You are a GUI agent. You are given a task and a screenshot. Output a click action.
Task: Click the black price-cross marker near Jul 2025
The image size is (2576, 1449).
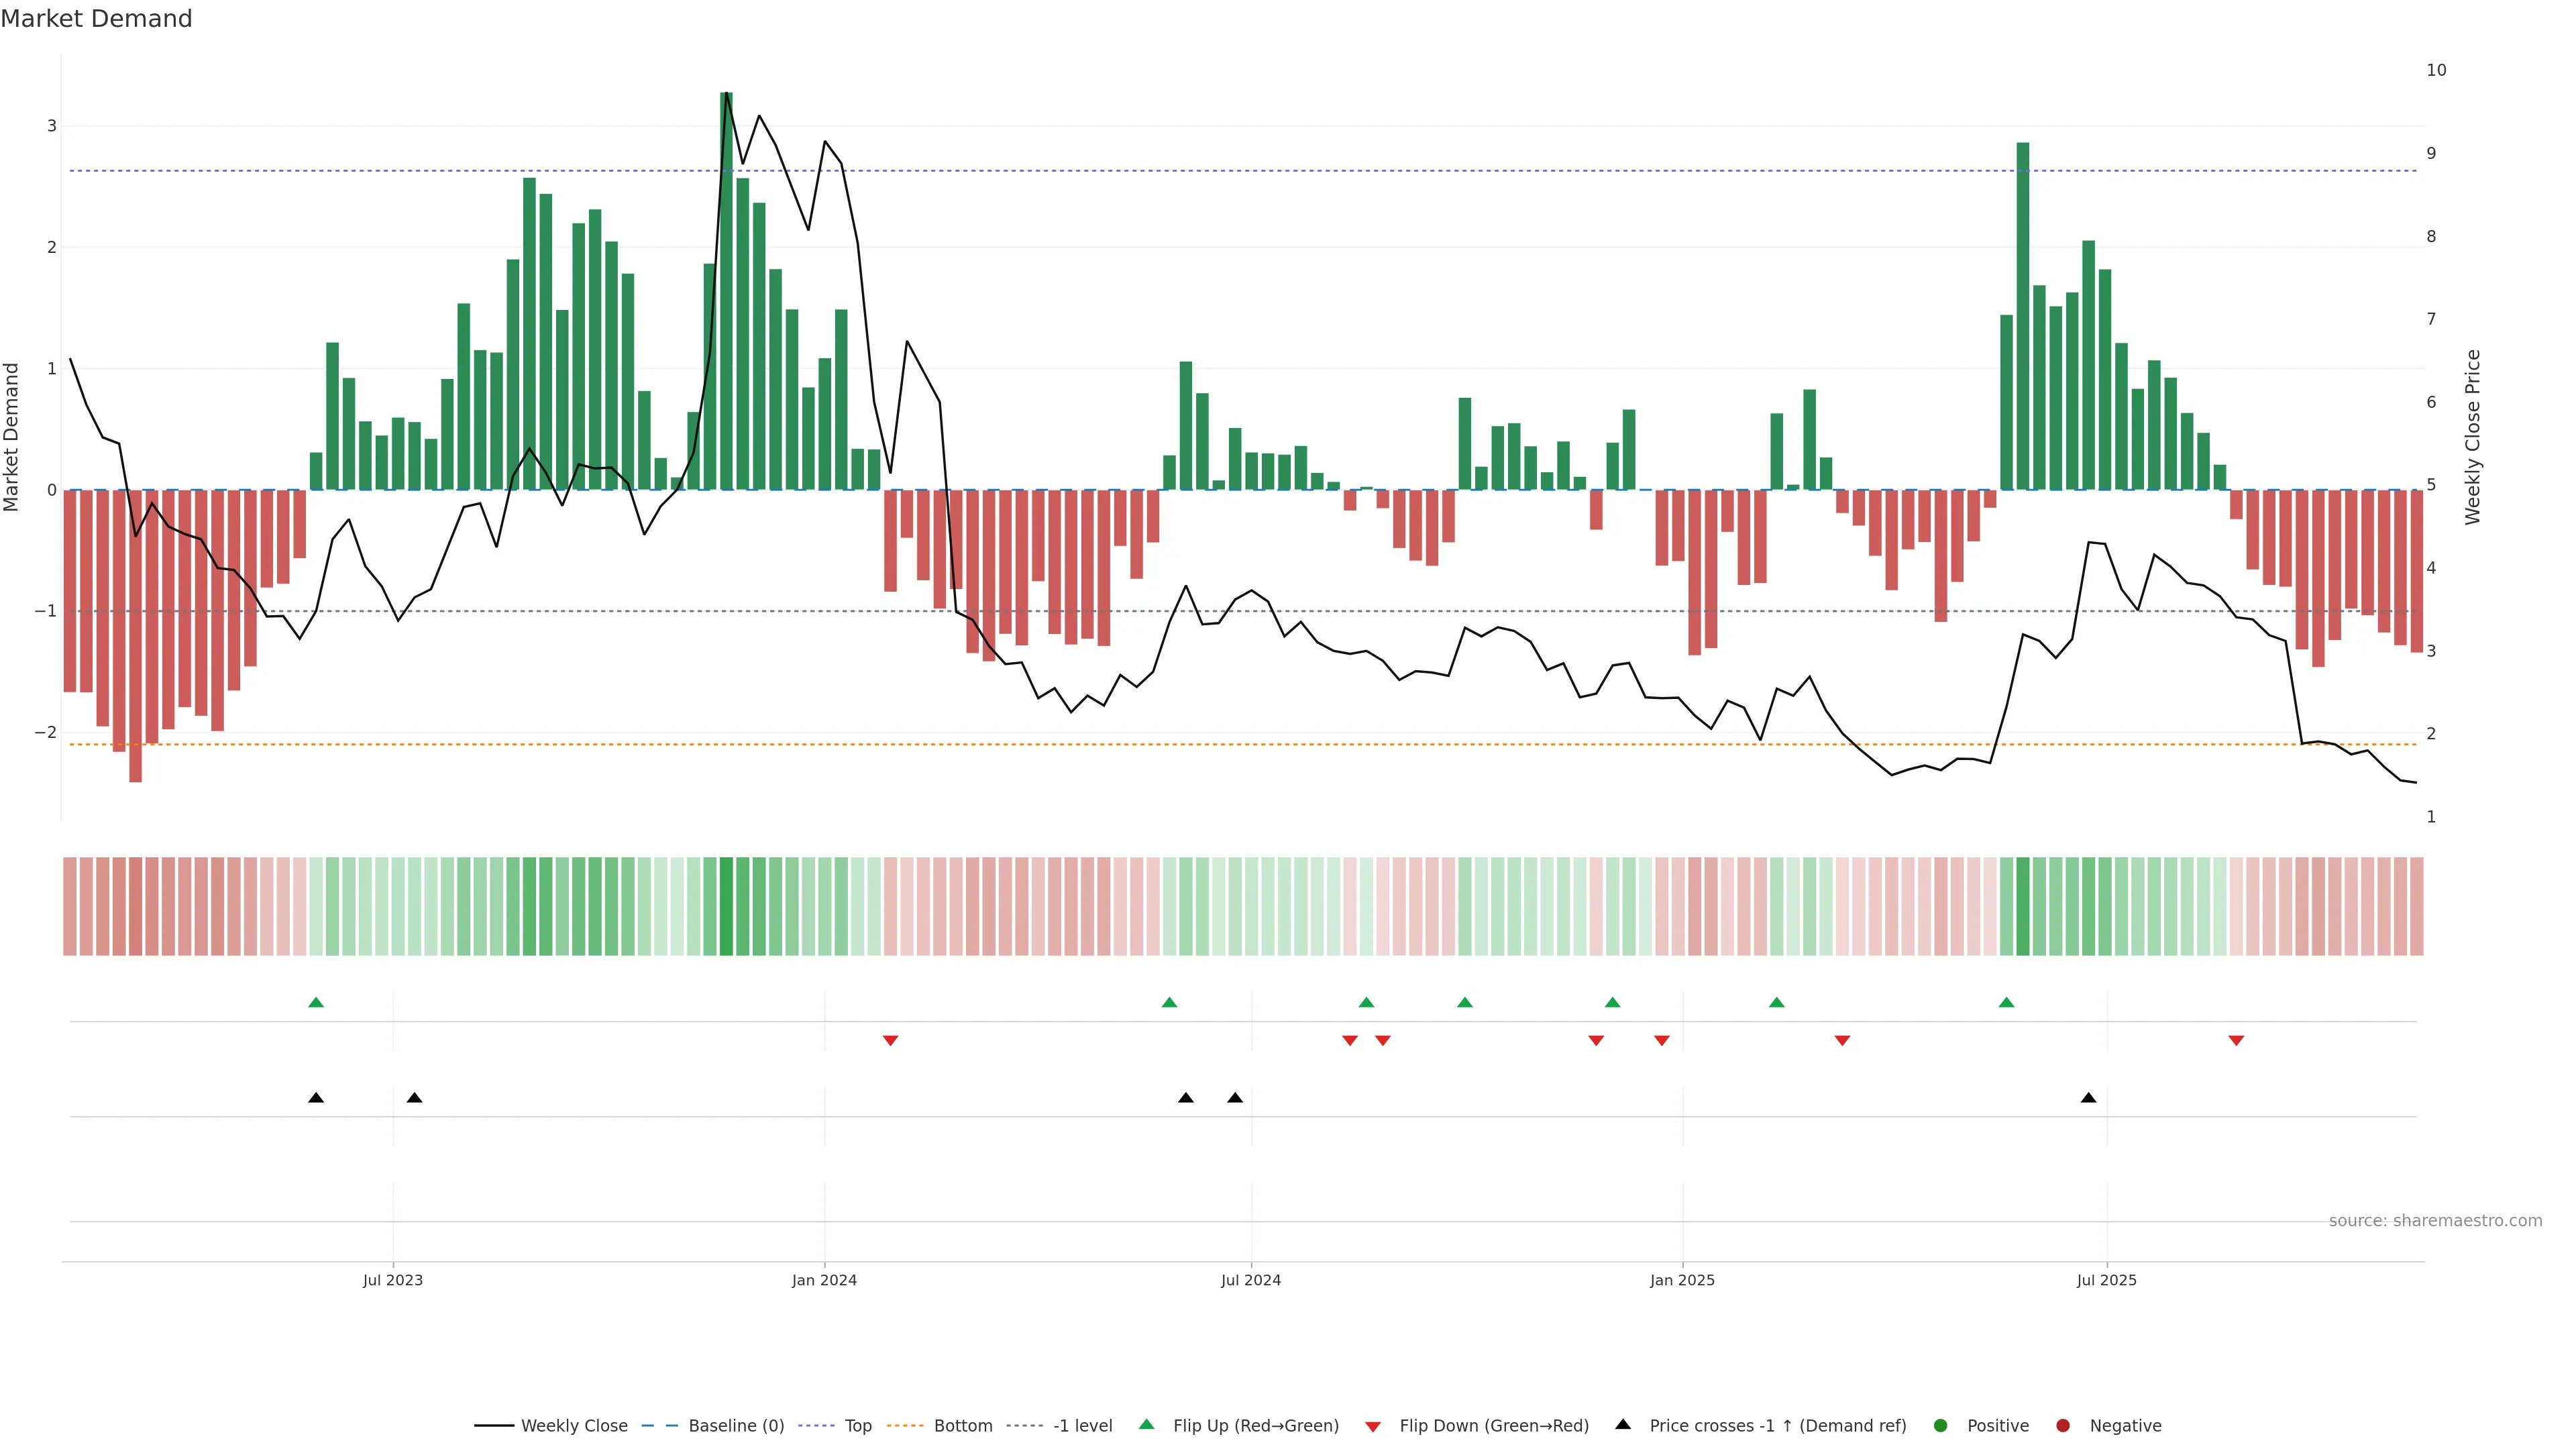pyautogui.click(x=2088, y=1098)
